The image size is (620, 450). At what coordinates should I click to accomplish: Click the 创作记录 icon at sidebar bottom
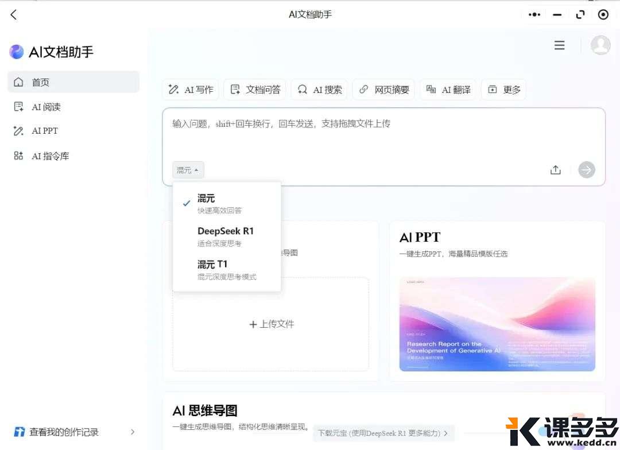tap(19, 432)
